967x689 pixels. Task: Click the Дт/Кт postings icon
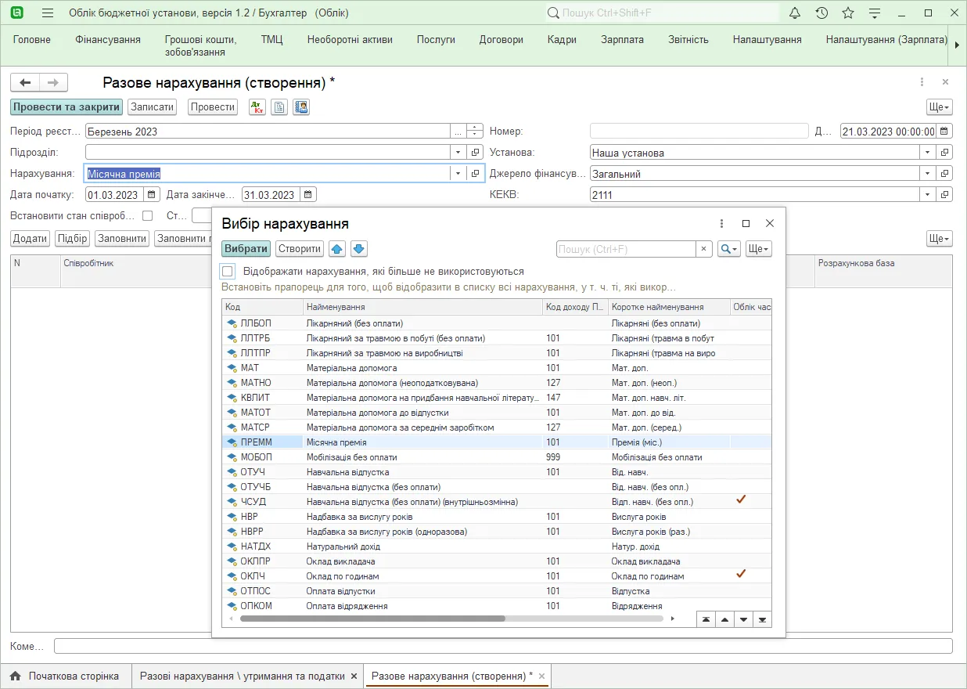point(257,107)
